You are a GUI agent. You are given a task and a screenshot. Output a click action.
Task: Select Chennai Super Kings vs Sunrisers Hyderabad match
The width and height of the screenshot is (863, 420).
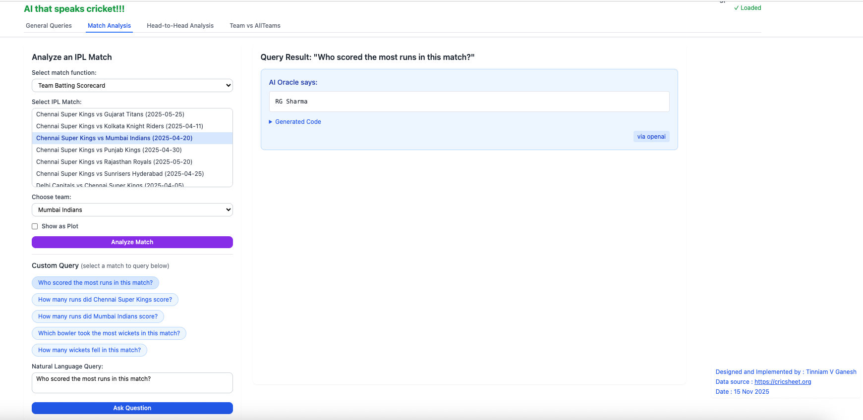click(120, 174)
